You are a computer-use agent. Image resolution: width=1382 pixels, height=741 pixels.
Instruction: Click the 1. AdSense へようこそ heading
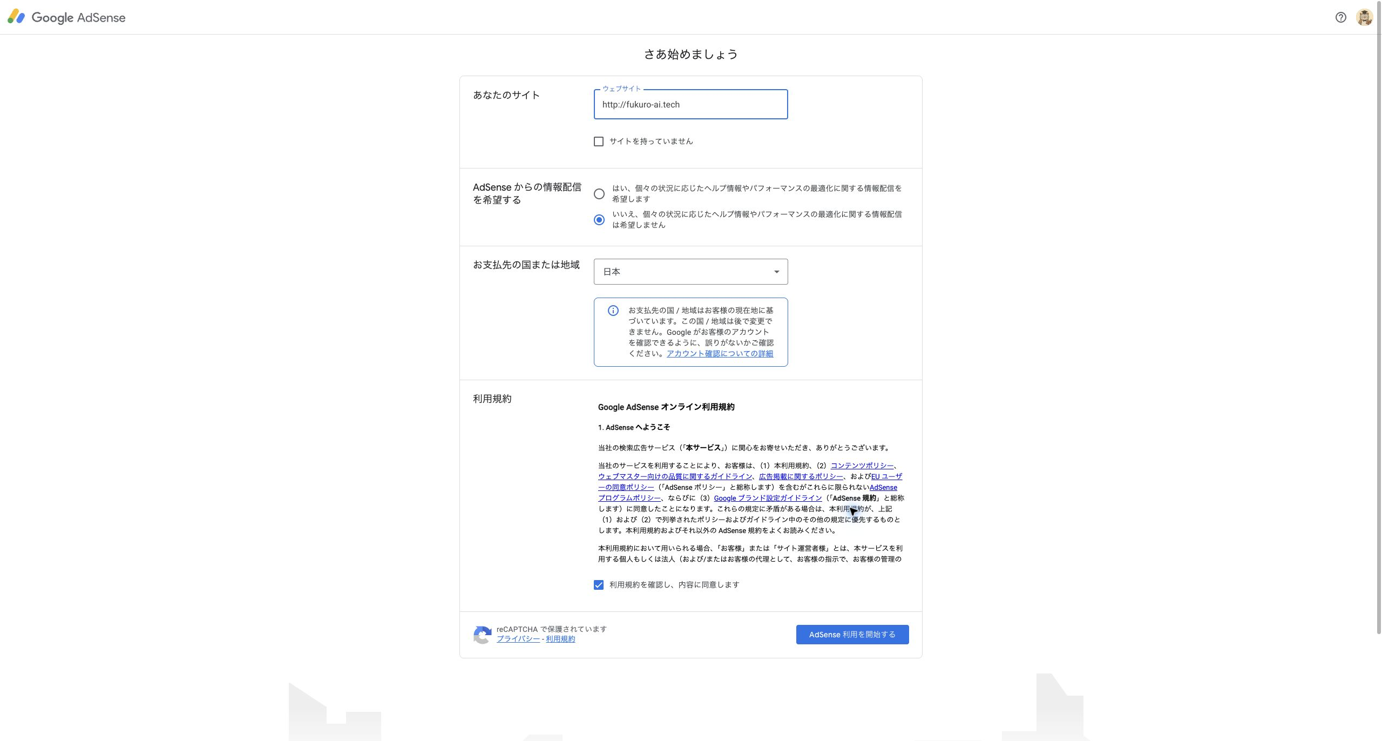click(634, 427)
